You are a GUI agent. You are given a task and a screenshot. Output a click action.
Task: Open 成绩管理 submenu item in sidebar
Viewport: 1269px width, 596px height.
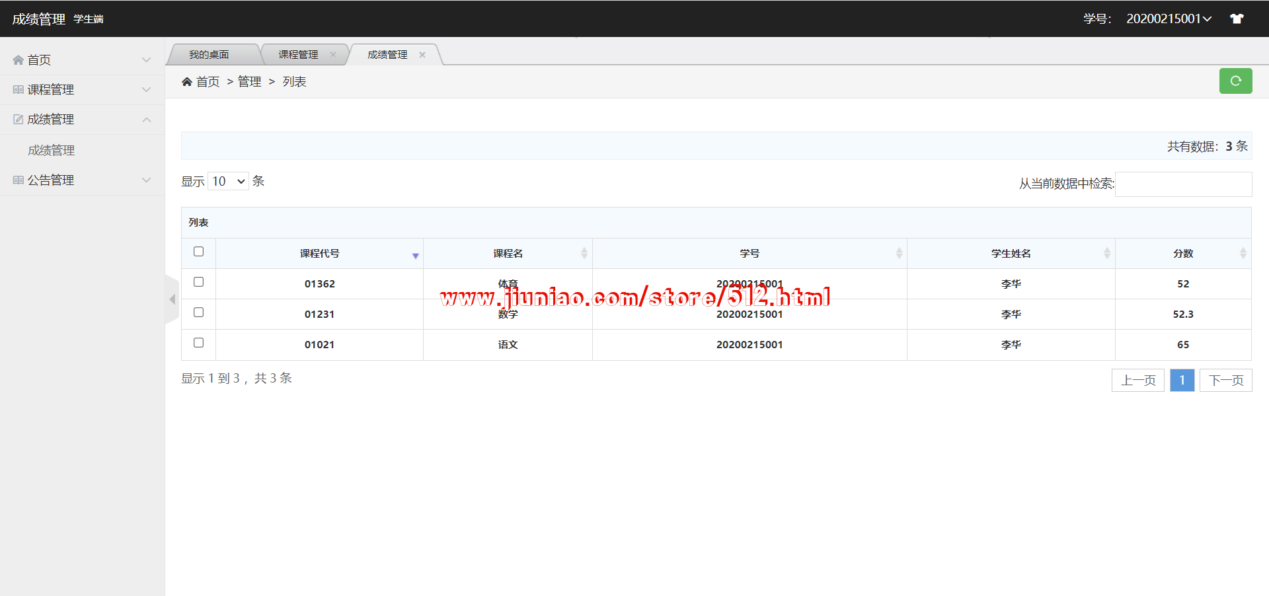tap(52, 151)
